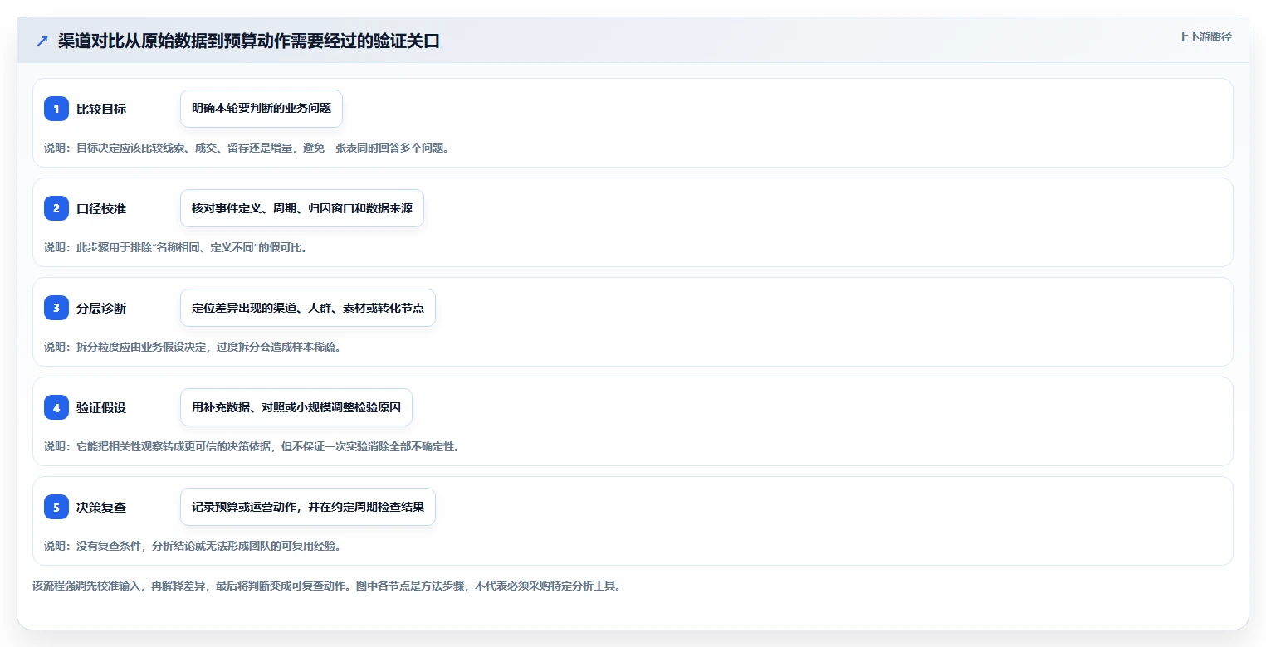Click the 比较目标 step label

pyautogui.click(x=101, y=109)
